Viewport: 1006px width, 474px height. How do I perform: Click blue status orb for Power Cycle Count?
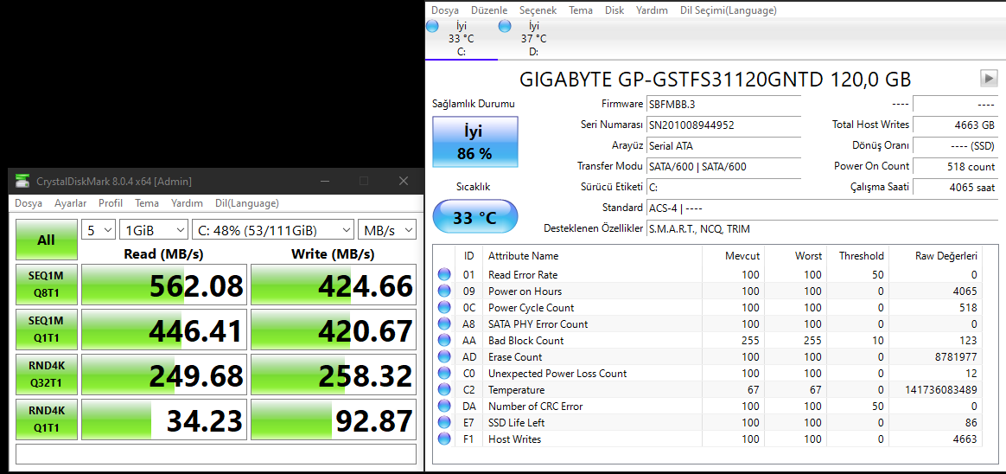click(x=444, y=308)
